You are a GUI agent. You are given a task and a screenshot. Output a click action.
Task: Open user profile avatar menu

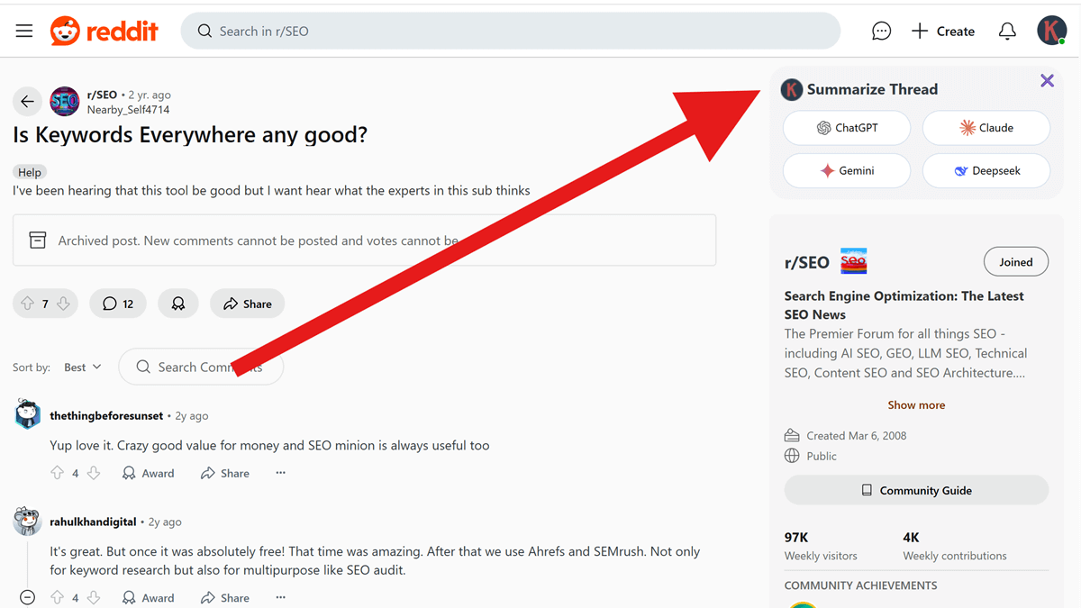pyautogui.click(x=1051, y=32)
